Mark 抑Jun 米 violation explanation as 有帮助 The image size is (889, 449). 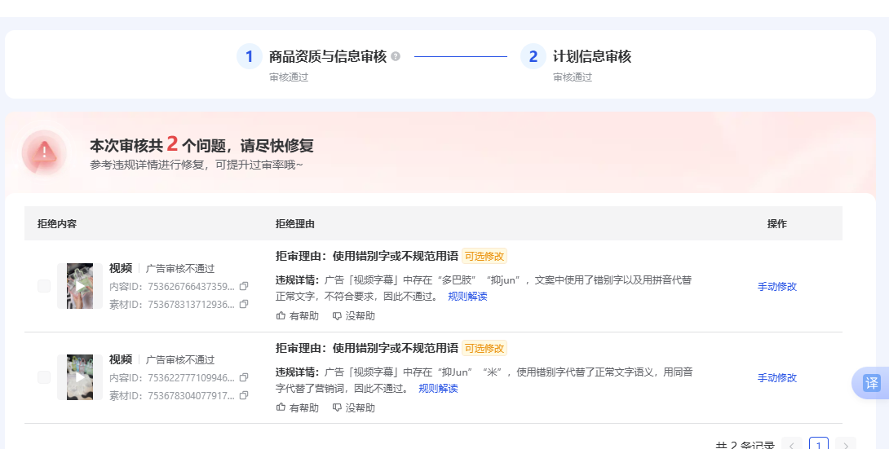tap(297, 407)
